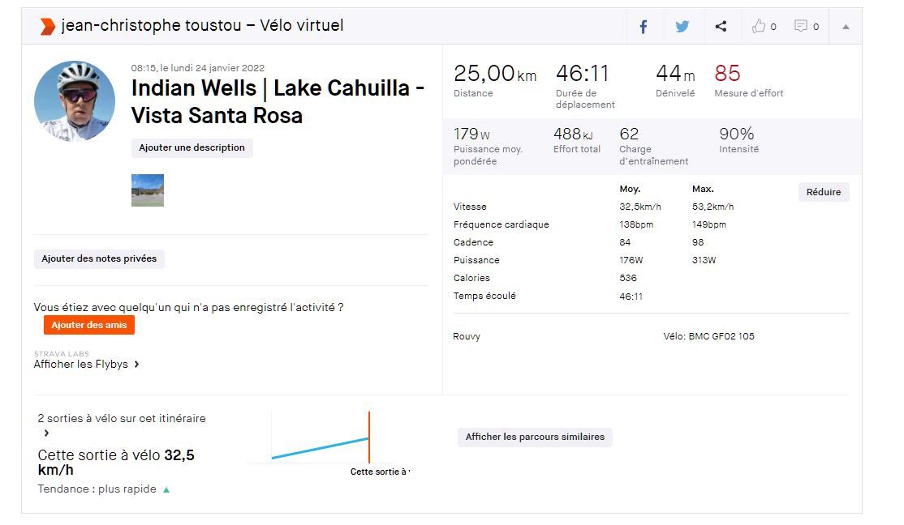Share activity on Facebook
The width and height of the screenshot is (904, 525).
pyautogui.click(x=644, y=27)
